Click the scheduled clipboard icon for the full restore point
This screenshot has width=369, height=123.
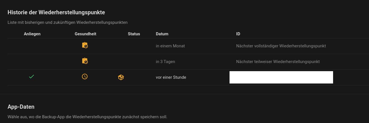pyautogui.click(x=85, y=45)
